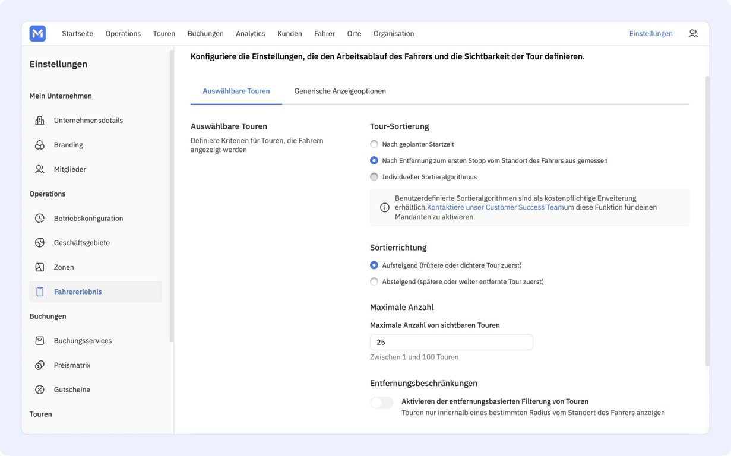This screenshot has height=456, width=731.
Task: Click the Tour-Sortierung heading
Action: (x=400, y=126)
